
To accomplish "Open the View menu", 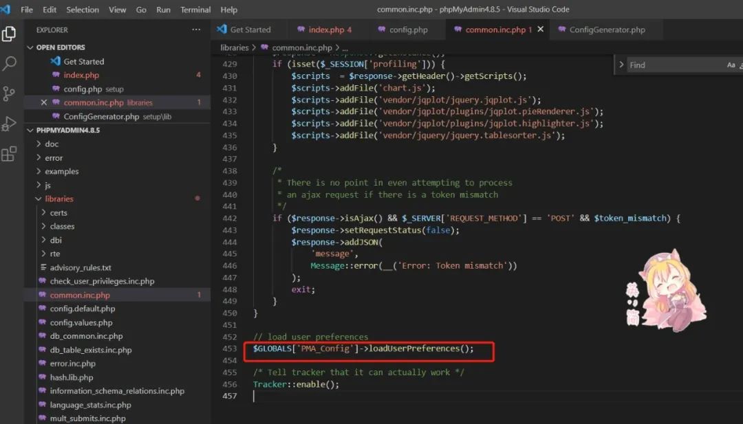I will [117, 10].
